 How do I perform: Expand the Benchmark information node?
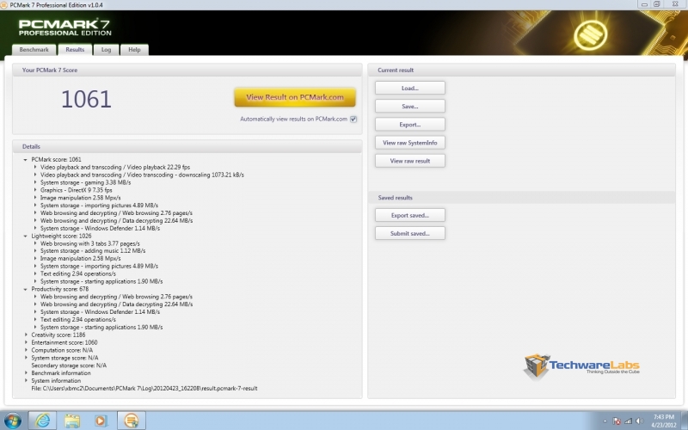coord(26,373)
